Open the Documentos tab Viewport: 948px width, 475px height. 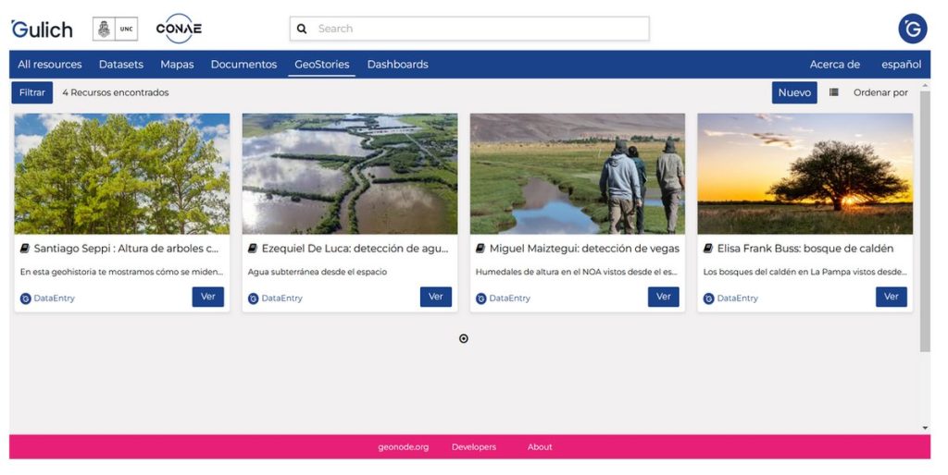(x=243, y=64)
